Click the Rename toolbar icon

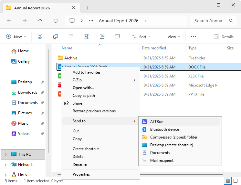point(87,36)
